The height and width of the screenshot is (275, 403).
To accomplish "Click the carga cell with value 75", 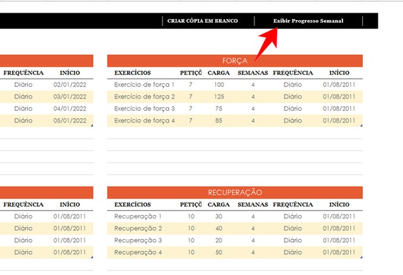I will 219,108.
